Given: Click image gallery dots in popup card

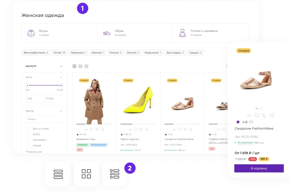Looking at the screenshot, I should point(258,108).
